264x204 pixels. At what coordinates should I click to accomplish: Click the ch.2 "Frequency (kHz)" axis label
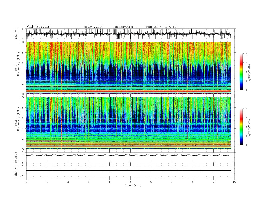(19, 119)
